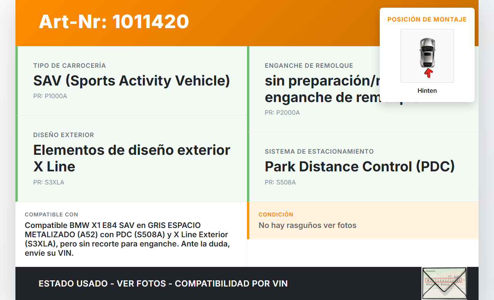Select the 'POSICIÓN DE MONTAJE' heading
This screenshot has height=300, width=494.
pyautogui.click(x=427, y=19)
